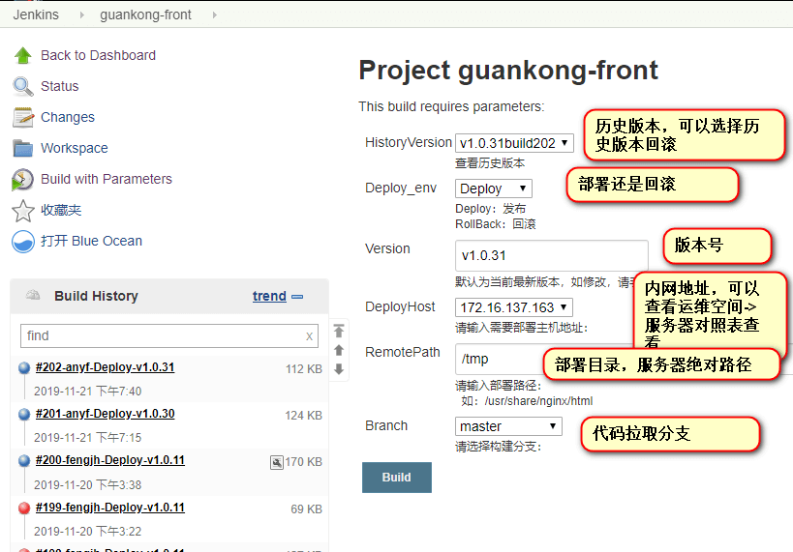The width and height of the screenshot is (793, 552).
Task: Click the Build with Parameters clock icon
Action: [x=23, y=179]
